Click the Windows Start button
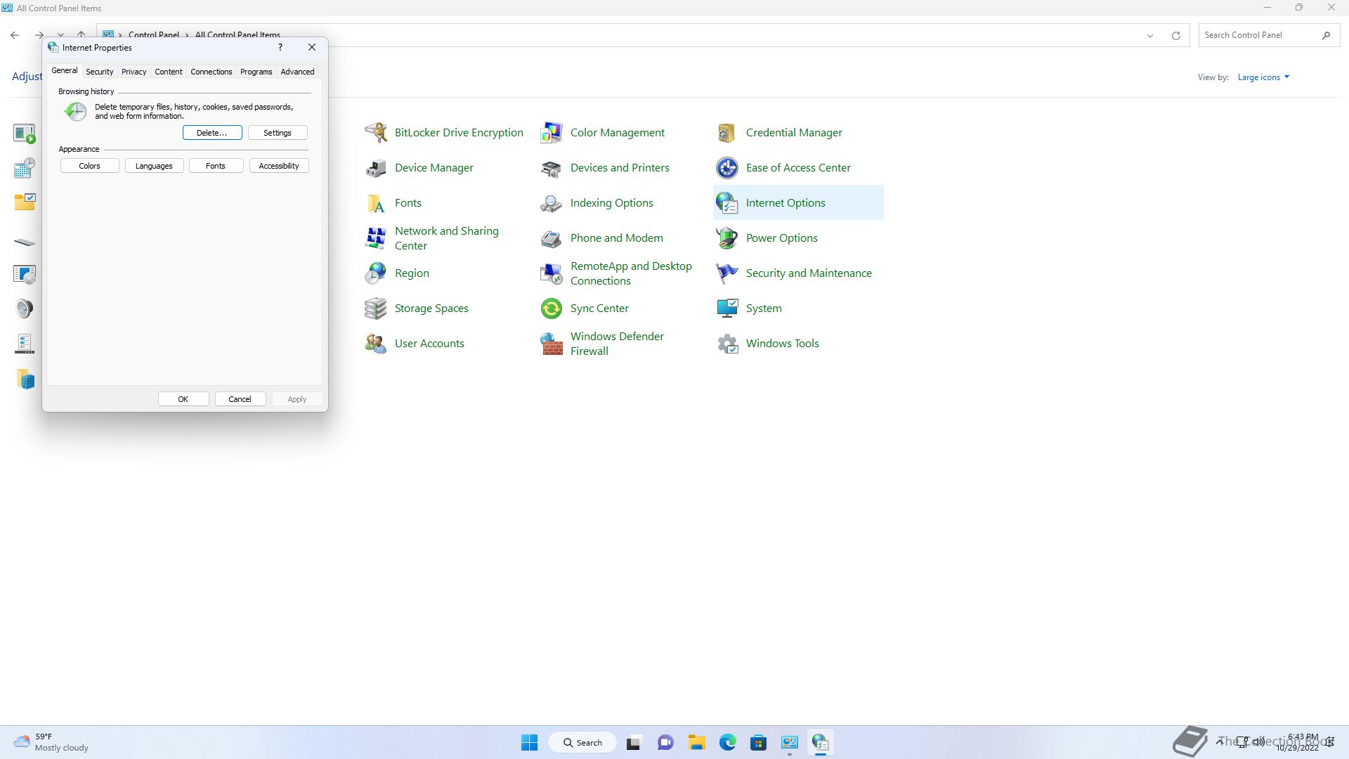The width and height of the screenshot is (1349, 759). 529,742
